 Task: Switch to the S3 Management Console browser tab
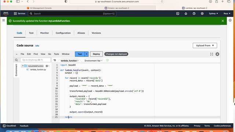click(x=39, y=8)
